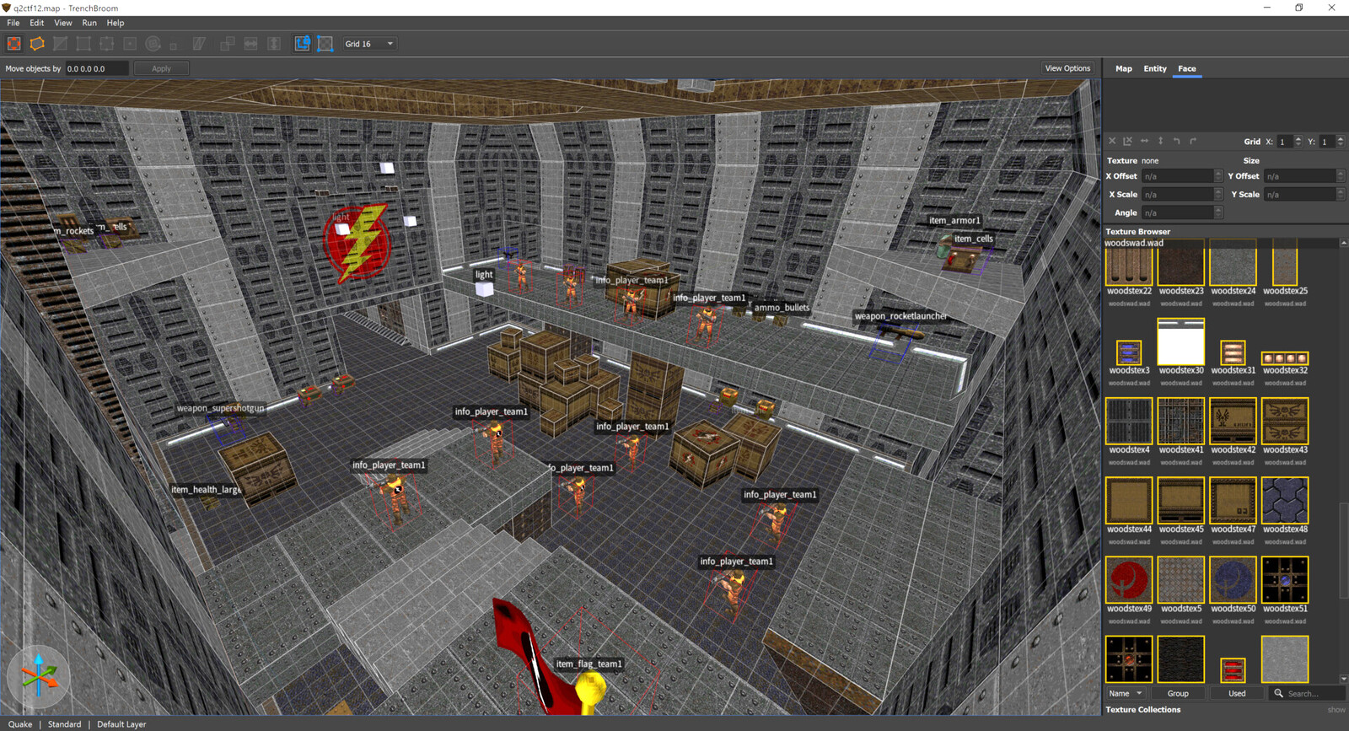Activate the brush creation tool
Image resolution: width=1349 pixels, height=731 pixels.
[14, 44]
